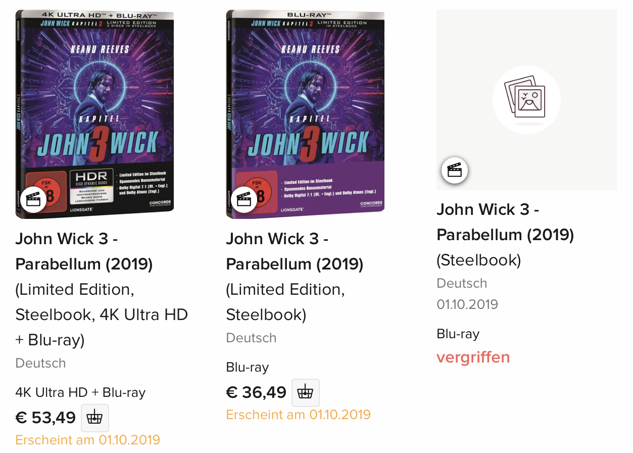Open the purple Blu-ray steelbook cover image
Image resolution: width=633 pixels, height=453 pixels.
[305, 114]
